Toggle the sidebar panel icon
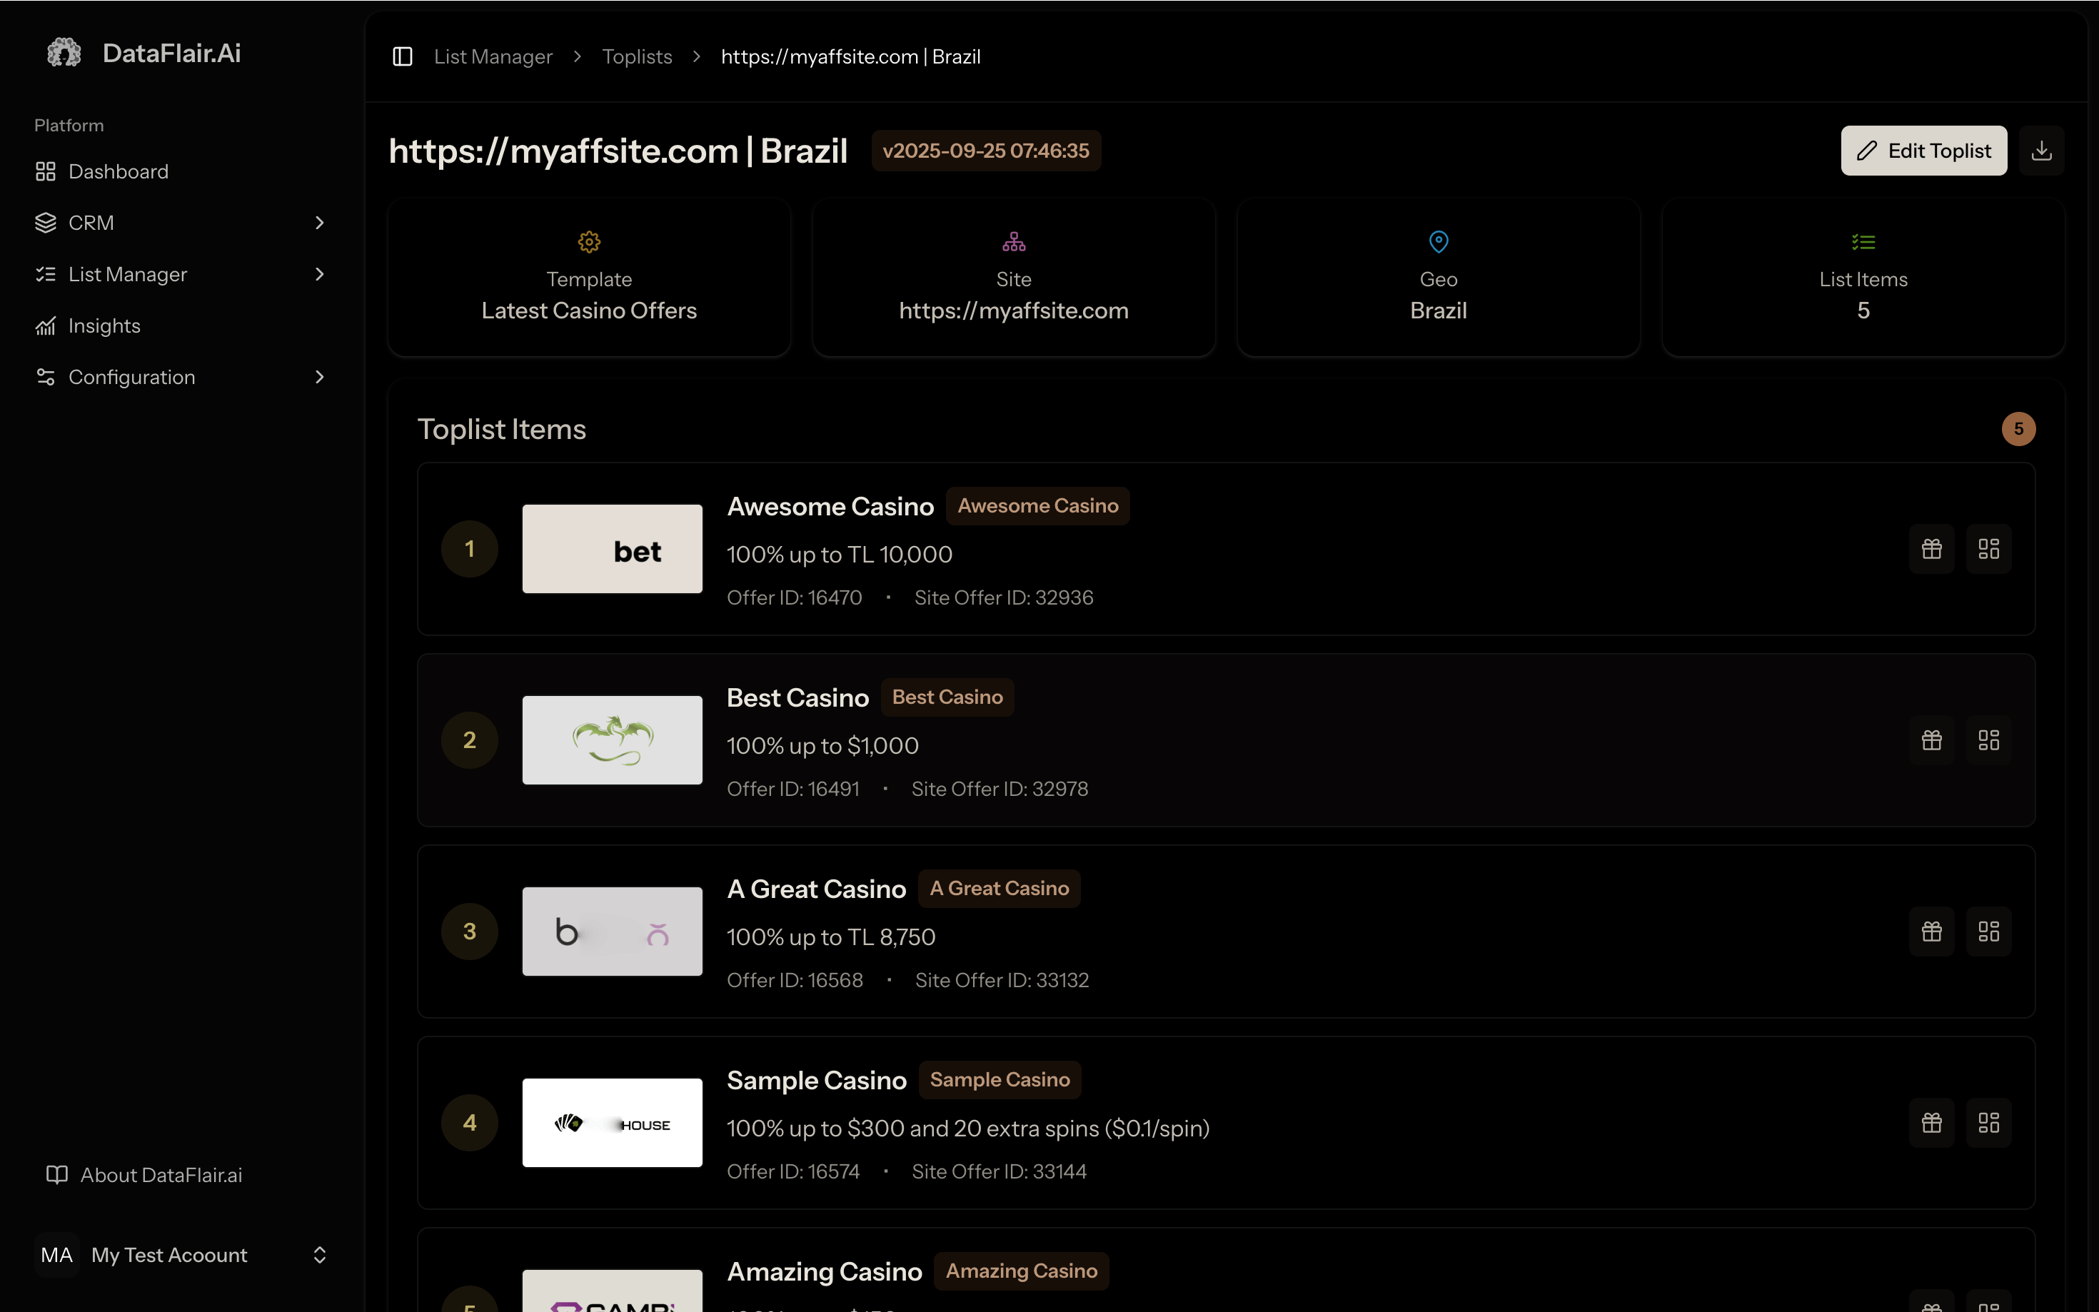 [402, 56]
